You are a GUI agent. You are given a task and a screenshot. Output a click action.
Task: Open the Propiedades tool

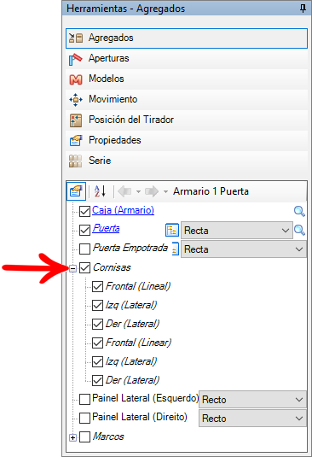tap(187, 140)
